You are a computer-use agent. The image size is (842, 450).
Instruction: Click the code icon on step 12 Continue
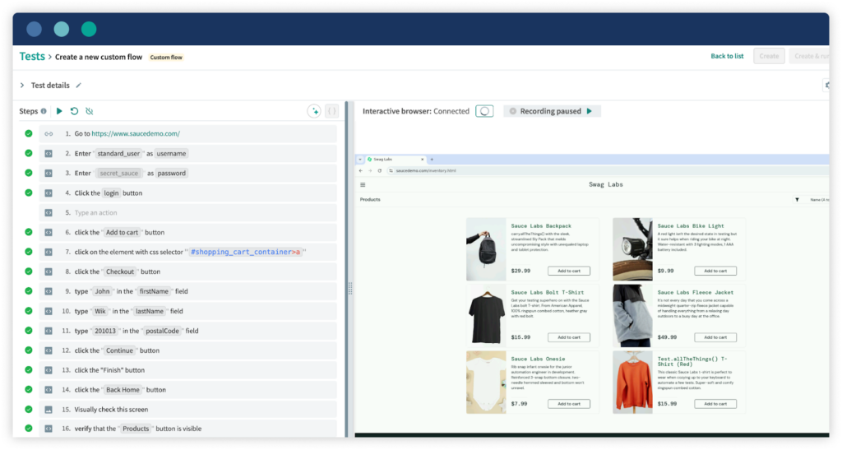49,350
